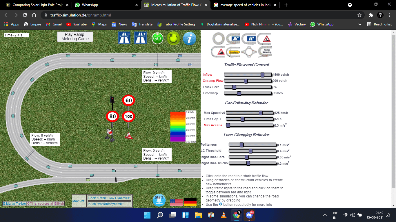Screen dimensions: 396x222
Task: Open the MovSim link
Action: coord(78,201)
